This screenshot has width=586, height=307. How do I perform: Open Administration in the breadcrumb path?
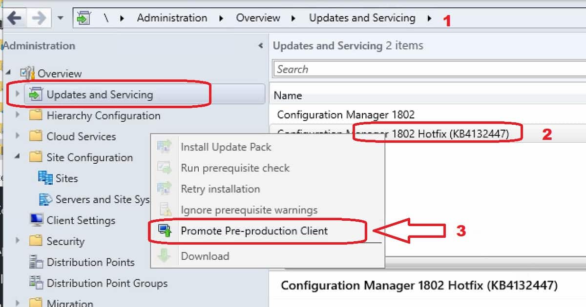172,18
